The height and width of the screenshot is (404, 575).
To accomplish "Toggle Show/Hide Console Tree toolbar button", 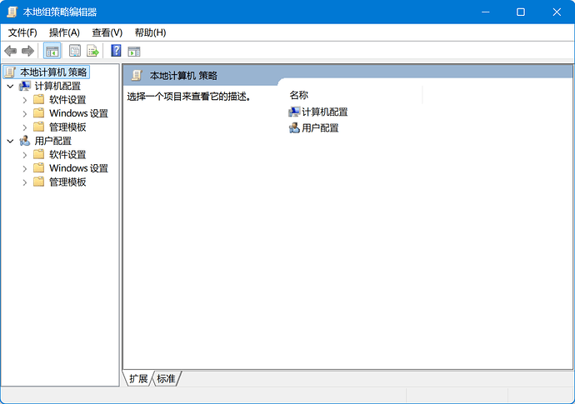I will pyautogui.click(x=52, y=51).
